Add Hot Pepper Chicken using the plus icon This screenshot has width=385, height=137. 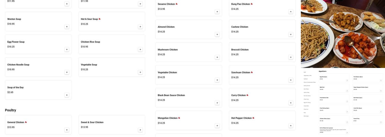point(290,126)
